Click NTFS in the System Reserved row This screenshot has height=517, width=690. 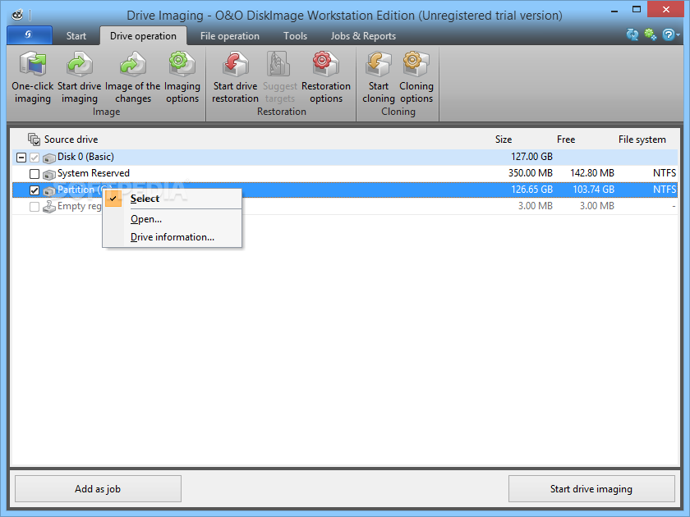pyautogui.click(x=665, y=173)
